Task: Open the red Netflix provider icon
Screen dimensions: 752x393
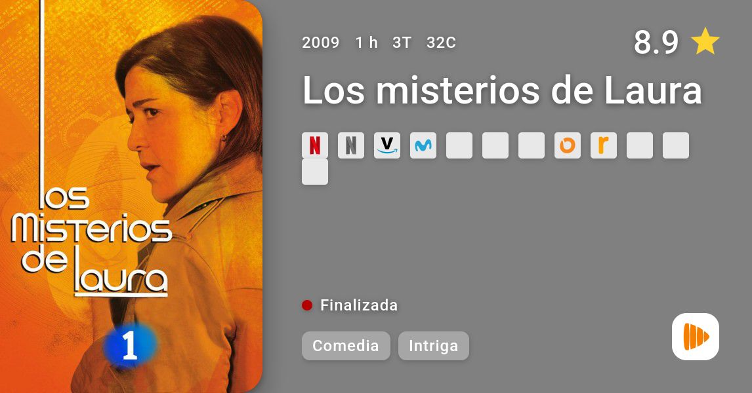Action: click(314, 145)
